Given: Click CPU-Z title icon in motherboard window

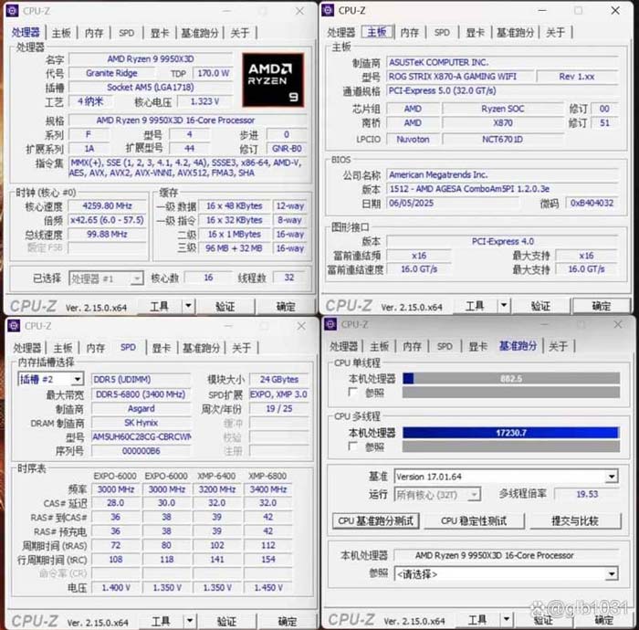Looking at the screenshot, I should click(328, 10).
